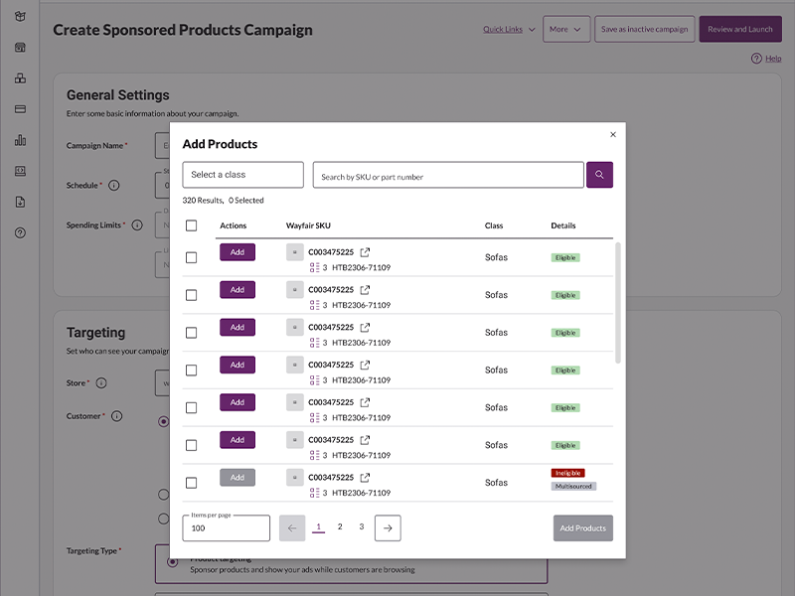Open the Items per page dropdown

click(227, 528)
